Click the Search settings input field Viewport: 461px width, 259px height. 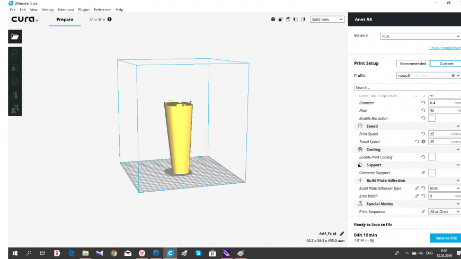click(x=405, y=87)
